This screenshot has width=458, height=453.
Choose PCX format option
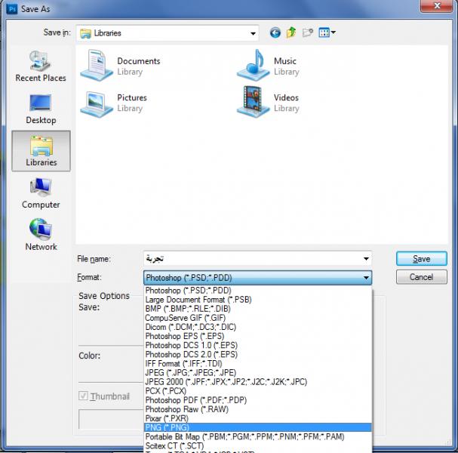click(258, 391)
